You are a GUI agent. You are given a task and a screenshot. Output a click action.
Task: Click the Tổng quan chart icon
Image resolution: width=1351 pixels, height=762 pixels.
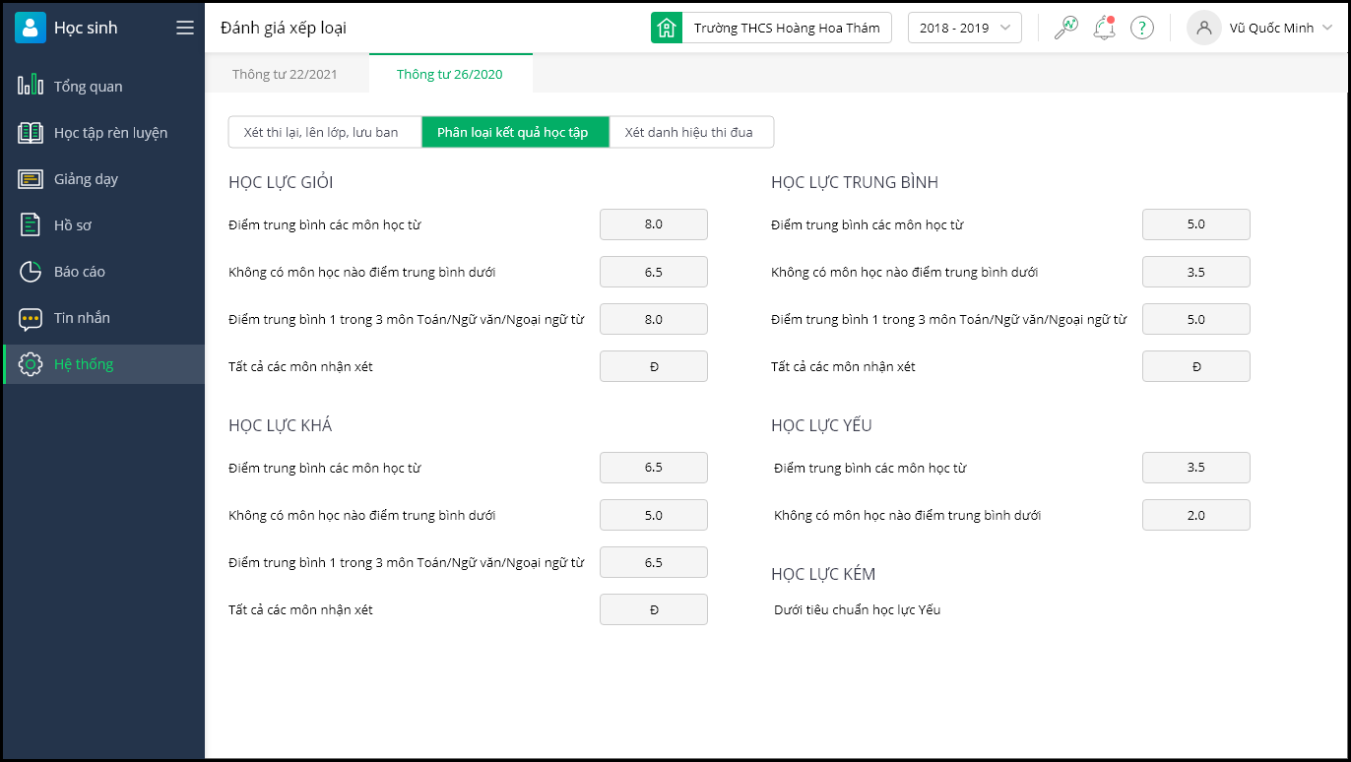coord(31,86)
